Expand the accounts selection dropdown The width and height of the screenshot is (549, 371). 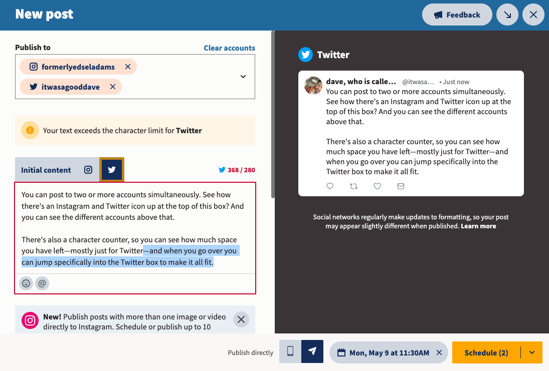tap(243, 76)
